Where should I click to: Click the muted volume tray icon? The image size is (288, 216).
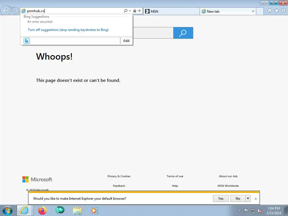(x=260, y=211)
